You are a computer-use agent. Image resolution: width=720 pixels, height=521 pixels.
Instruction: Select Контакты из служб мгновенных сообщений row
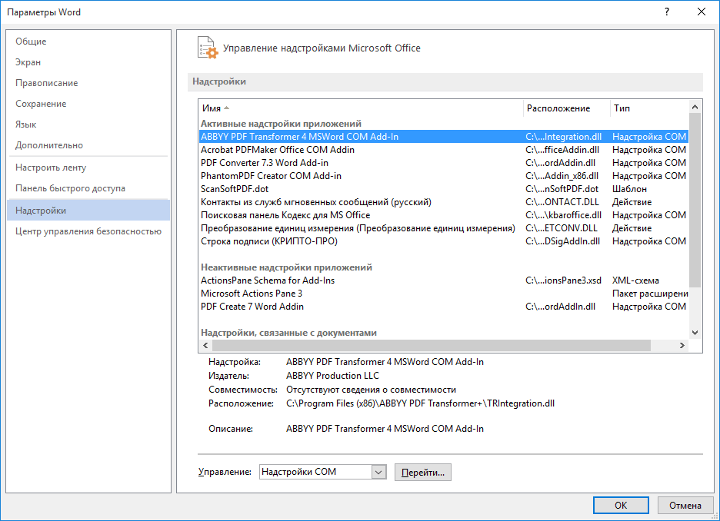point(444,202)
